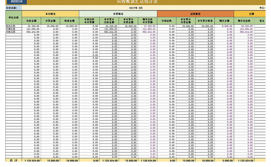Select the total 1,125,824.00 cell
Viewport: 271px width, 167px height.
coord(244,160)
